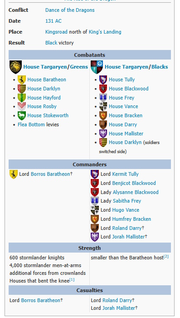Viewport: 180px width, 318px height.
Task: Click the House Hayford green shield icon
Action: (22, 98)
